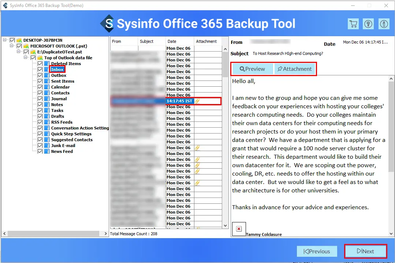The width and height of the screenshot is (395, 263).
Task: Open the shopping cart purchase icon
Action: click(x=353, y=24)
